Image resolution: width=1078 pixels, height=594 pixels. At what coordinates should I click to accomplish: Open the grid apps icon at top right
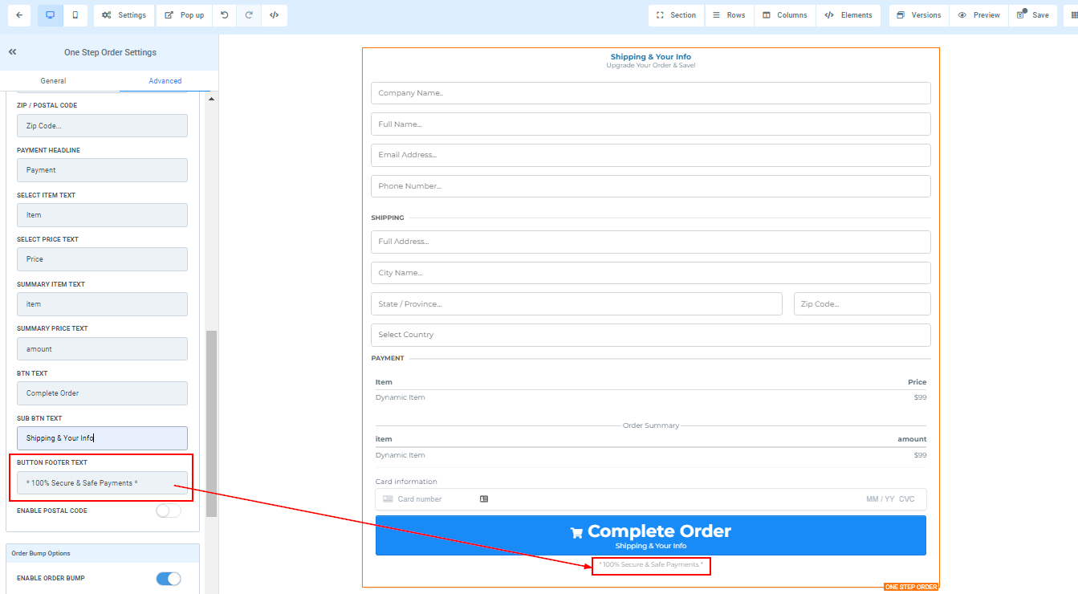click(1074, 15)
